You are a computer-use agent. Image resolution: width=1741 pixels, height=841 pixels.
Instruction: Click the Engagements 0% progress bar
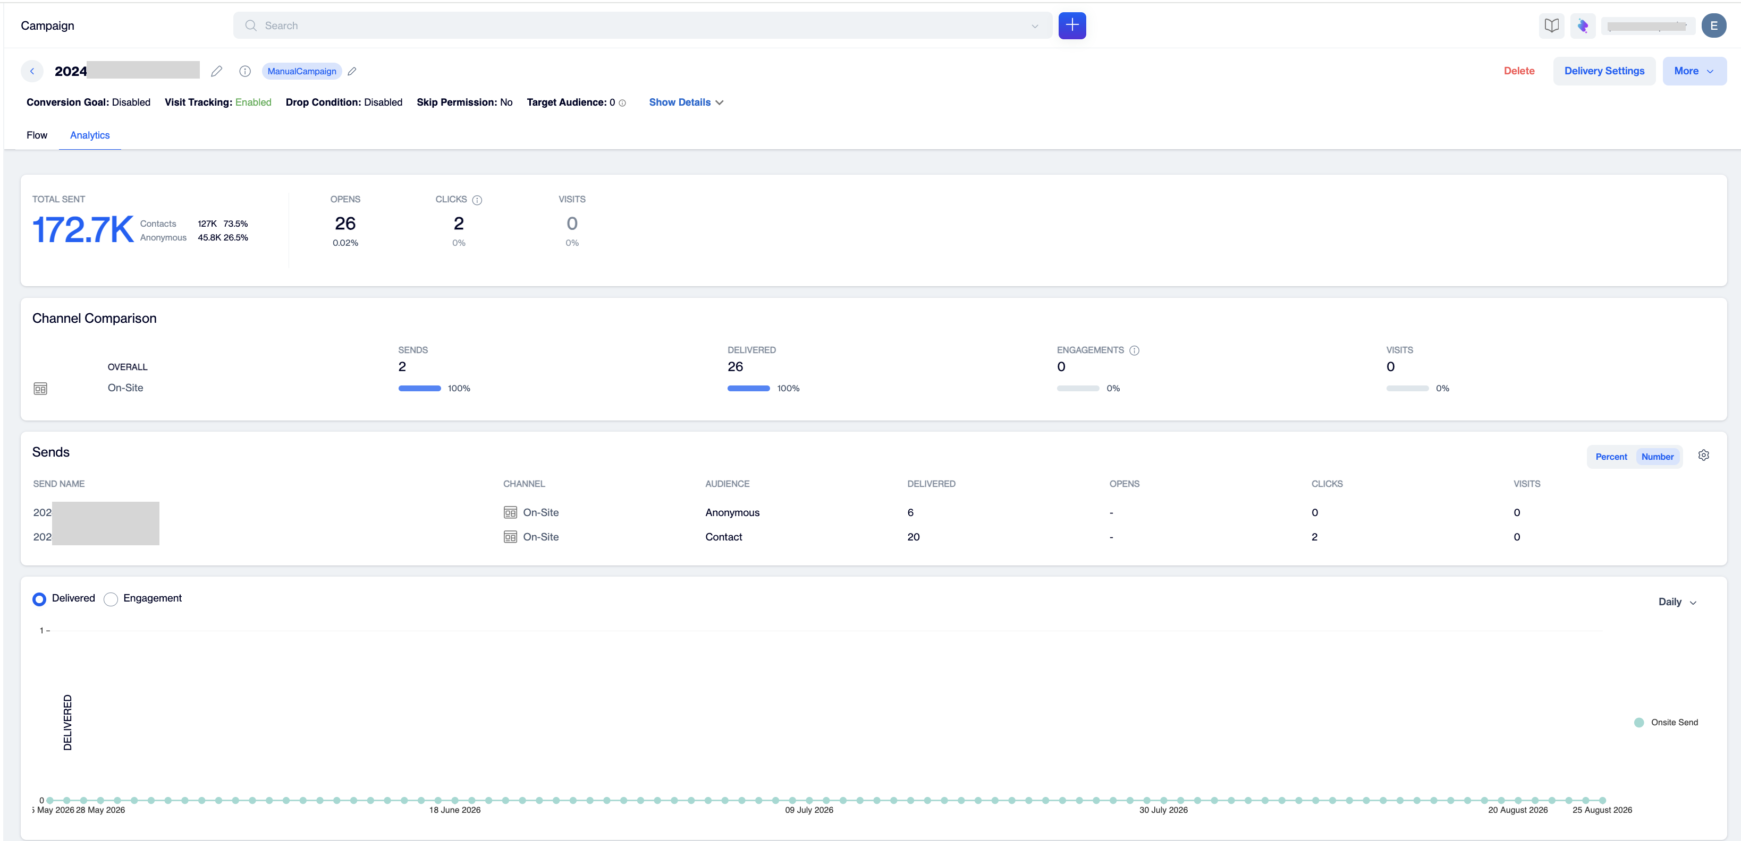tap(1077, 388)
